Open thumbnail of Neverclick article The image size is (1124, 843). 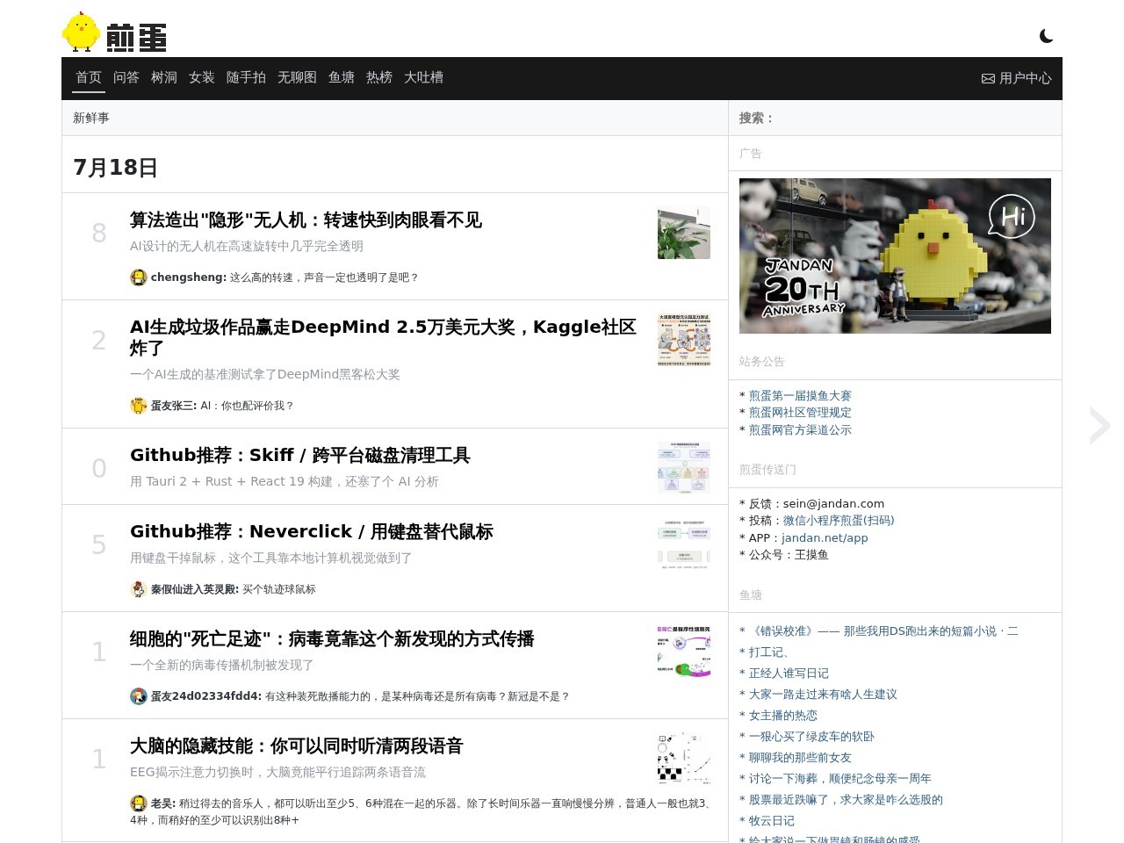click(684, 545)
